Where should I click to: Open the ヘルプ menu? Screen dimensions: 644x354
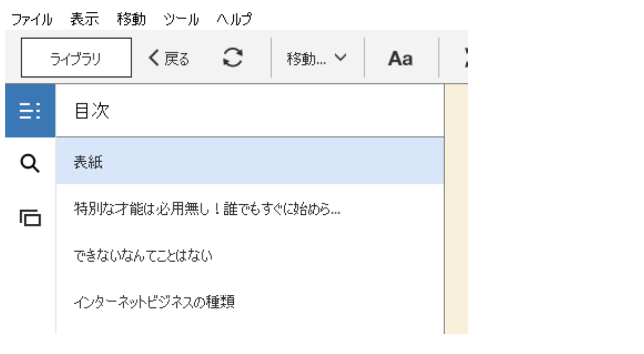coord(234,19)
